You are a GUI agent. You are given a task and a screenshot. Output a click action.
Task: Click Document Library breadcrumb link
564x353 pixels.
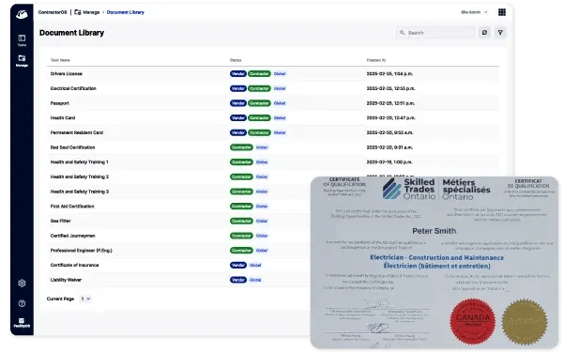pyautogui.click(x=125, y=12)
